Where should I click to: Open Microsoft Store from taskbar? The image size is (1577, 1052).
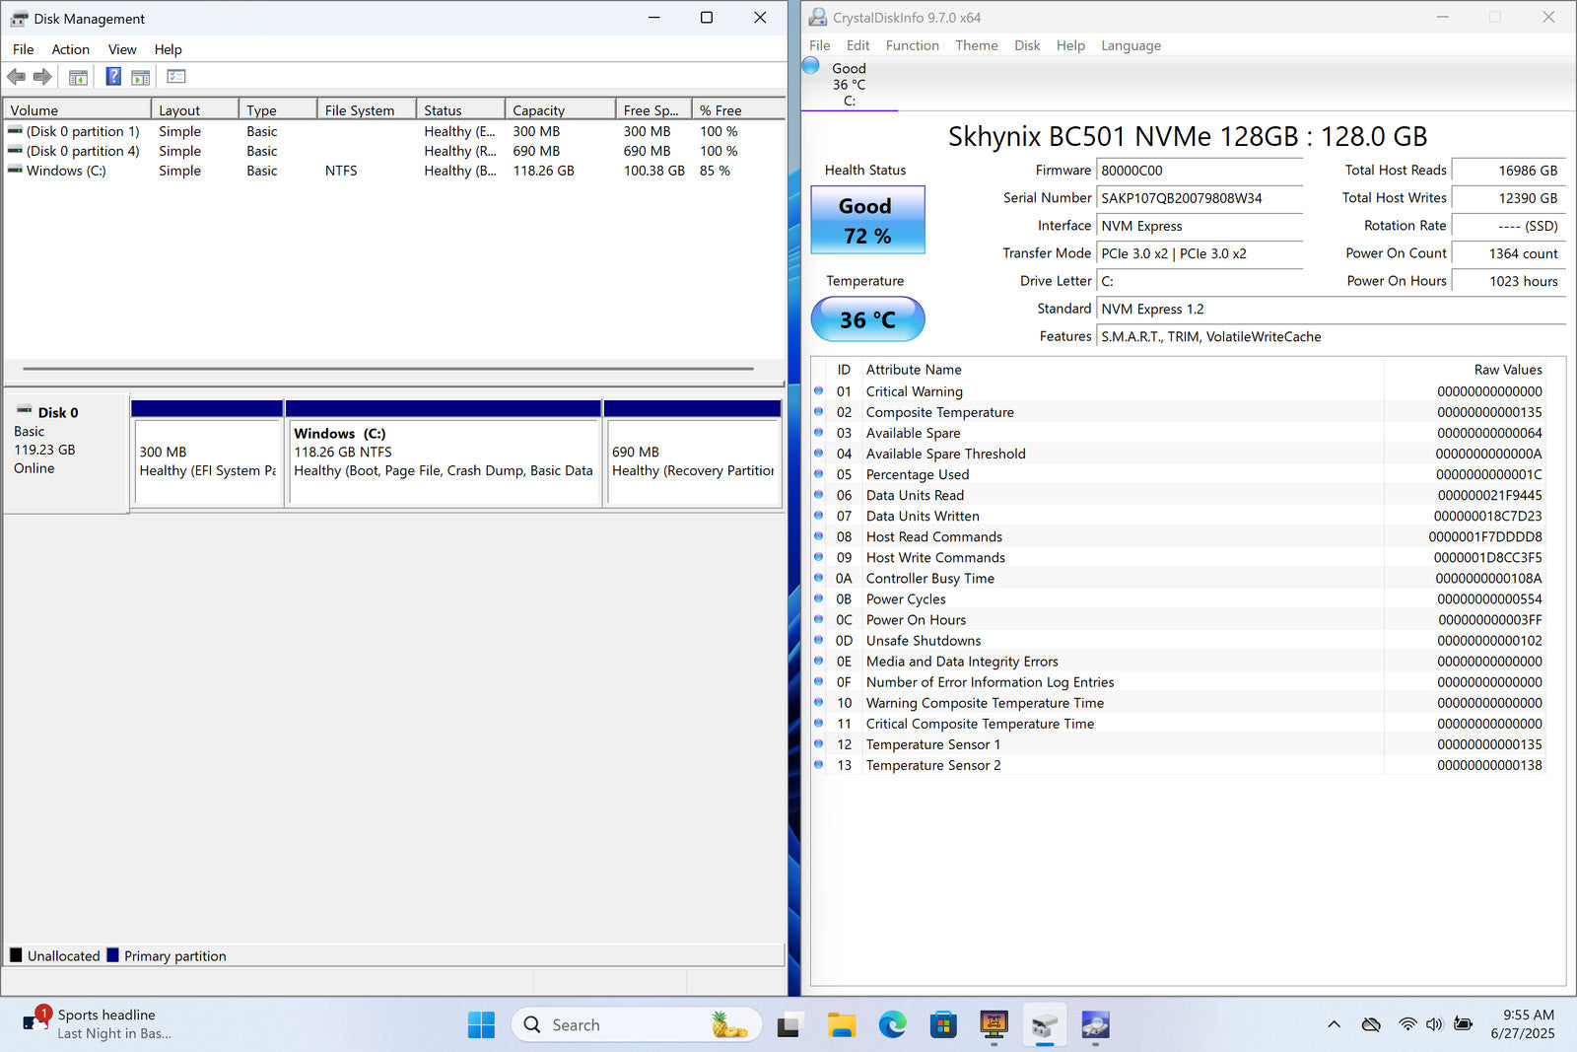943,1025
